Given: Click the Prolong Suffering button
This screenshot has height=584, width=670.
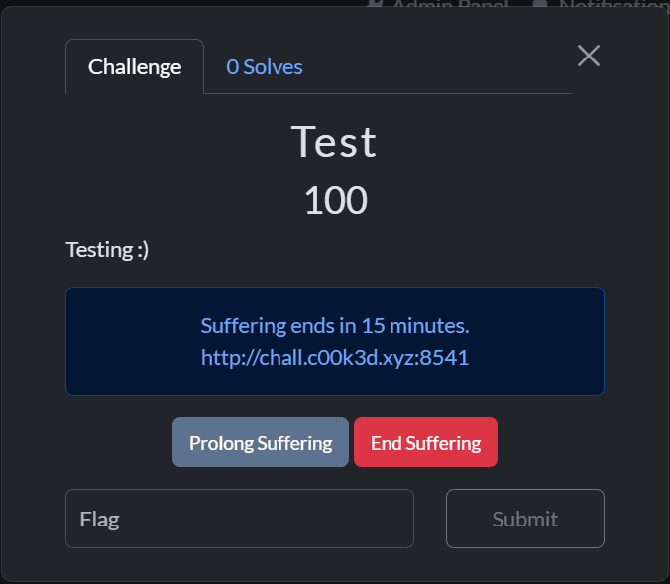Looking at the screenshot, I should pyautogui.click(x=261, y=442).
